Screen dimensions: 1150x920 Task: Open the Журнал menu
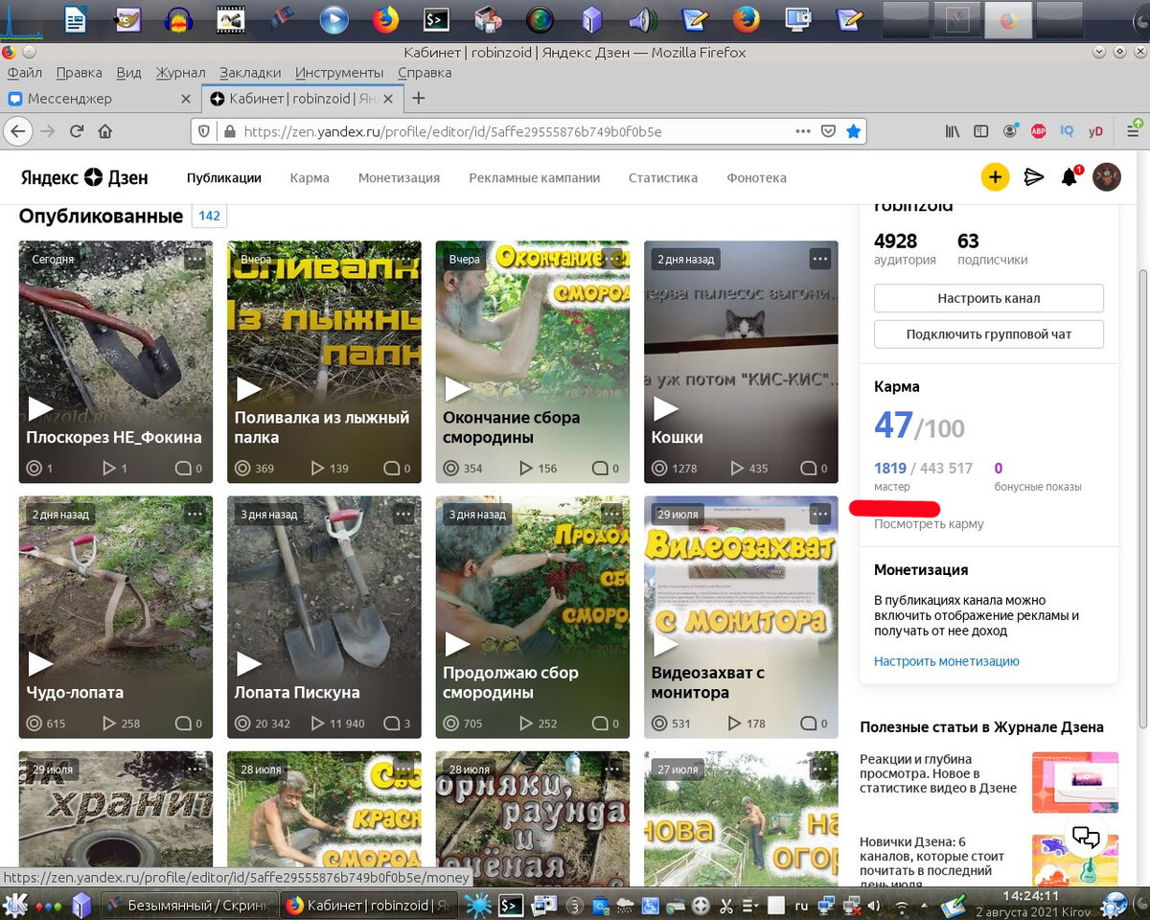180,73
